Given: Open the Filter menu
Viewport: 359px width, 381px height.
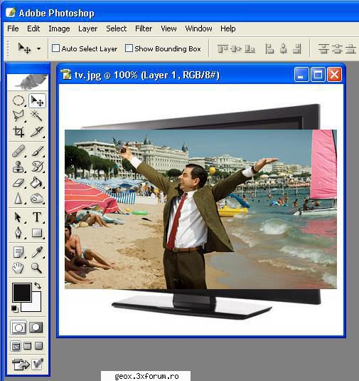Looking at the screenshot, I should tap(144, 28).
